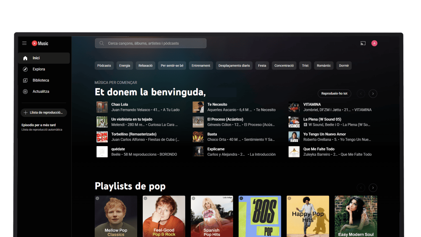Open the Mellow Pop Classics playlist
The image size is (421, 237).
116,216
